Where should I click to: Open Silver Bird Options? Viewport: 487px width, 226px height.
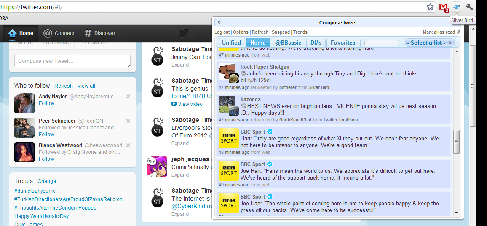[241, 32]
